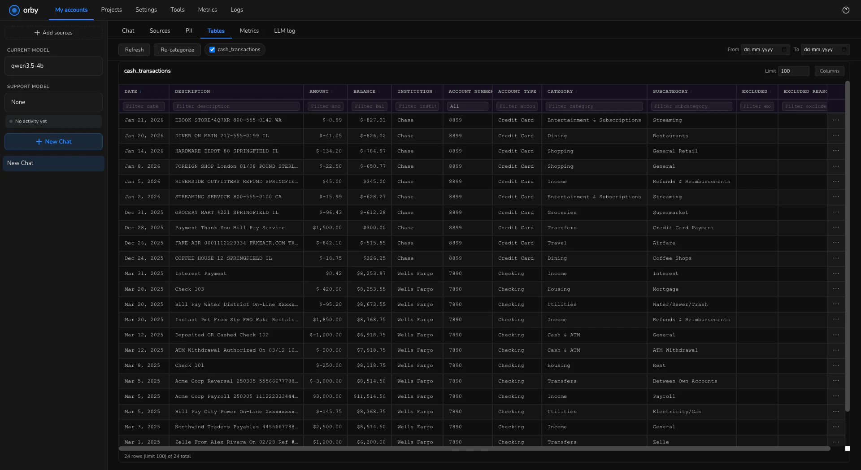861x470 pixels.
Task: Click the vertical table scrollbar
Action: point(848,246)
